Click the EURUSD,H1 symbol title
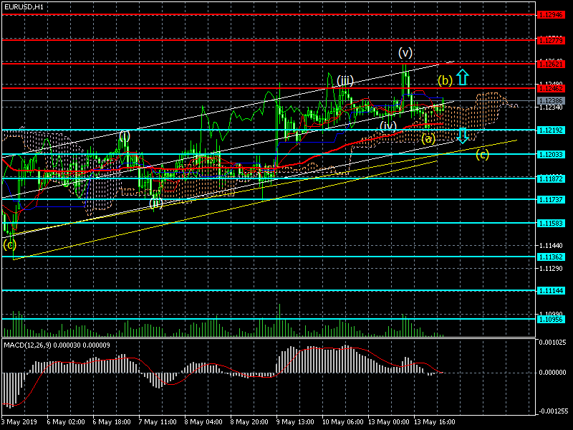This screenshot has width=573, height=430. [23, 6]
